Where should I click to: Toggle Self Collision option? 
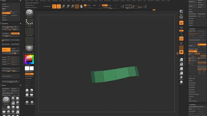pyautogui.click(x=6, y=40)
